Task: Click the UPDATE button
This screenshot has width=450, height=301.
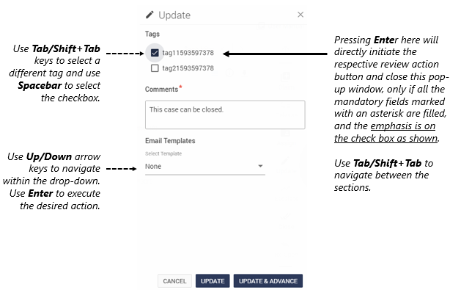Action: pyautogui.click(x=213, y=281)
